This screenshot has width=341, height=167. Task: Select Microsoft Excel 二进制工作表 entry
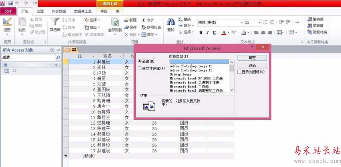click(195, 83)
